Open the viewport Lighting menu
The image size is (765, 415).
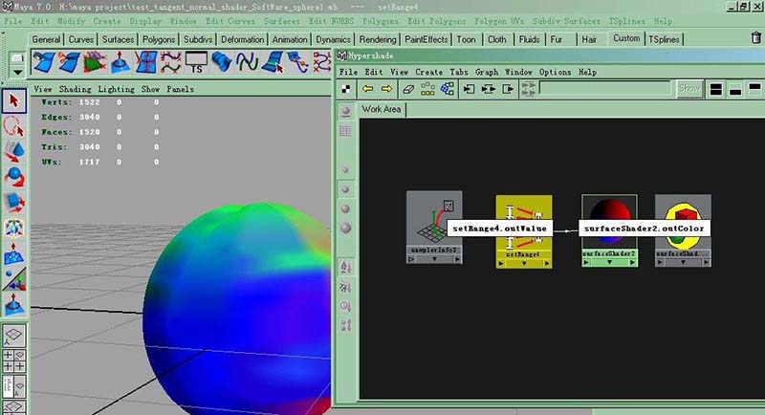click(116, 89)
